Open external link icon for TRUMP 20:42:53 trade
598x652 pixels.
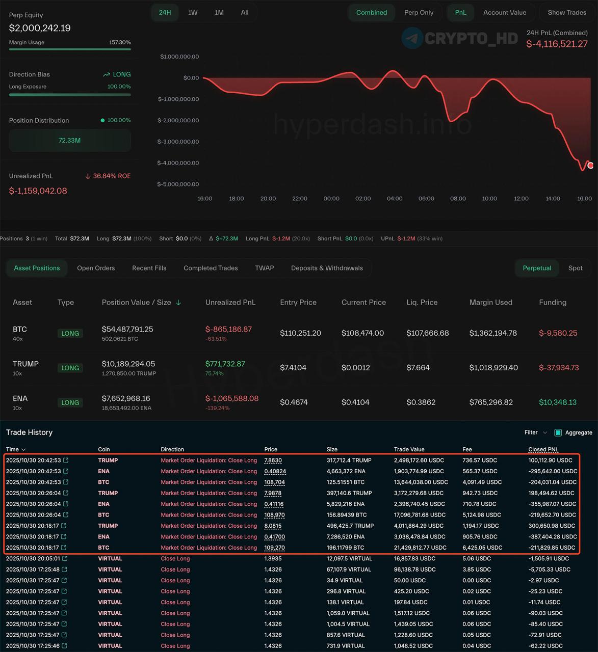[x=66, y=460]
